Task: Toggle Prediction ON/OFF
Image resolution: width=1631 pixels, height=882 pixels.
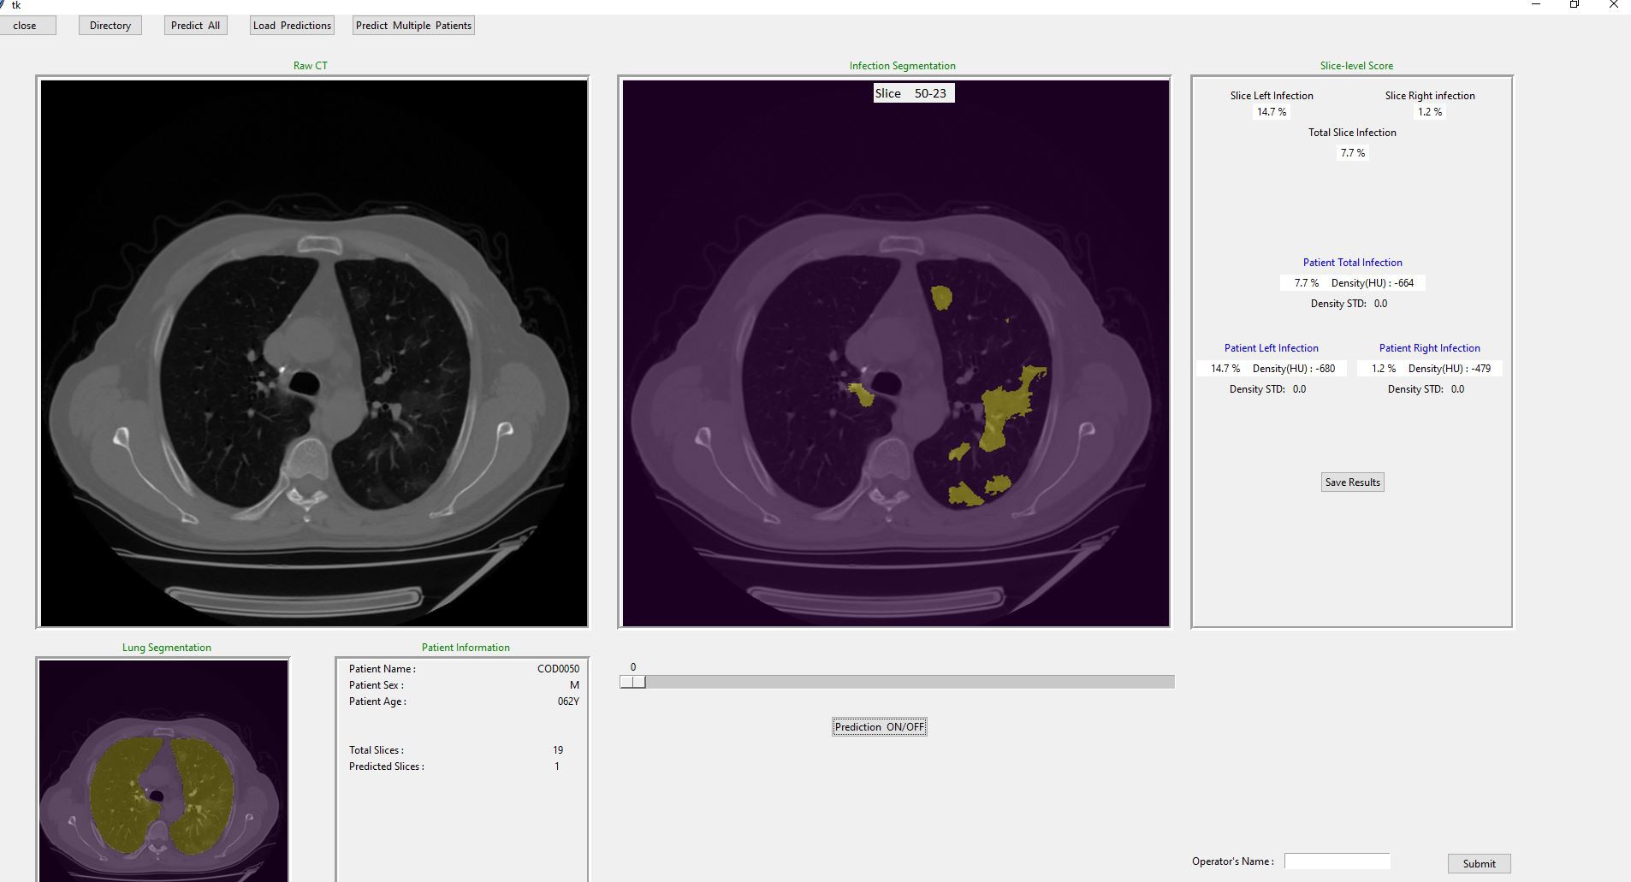Action: tap(879, 727)
